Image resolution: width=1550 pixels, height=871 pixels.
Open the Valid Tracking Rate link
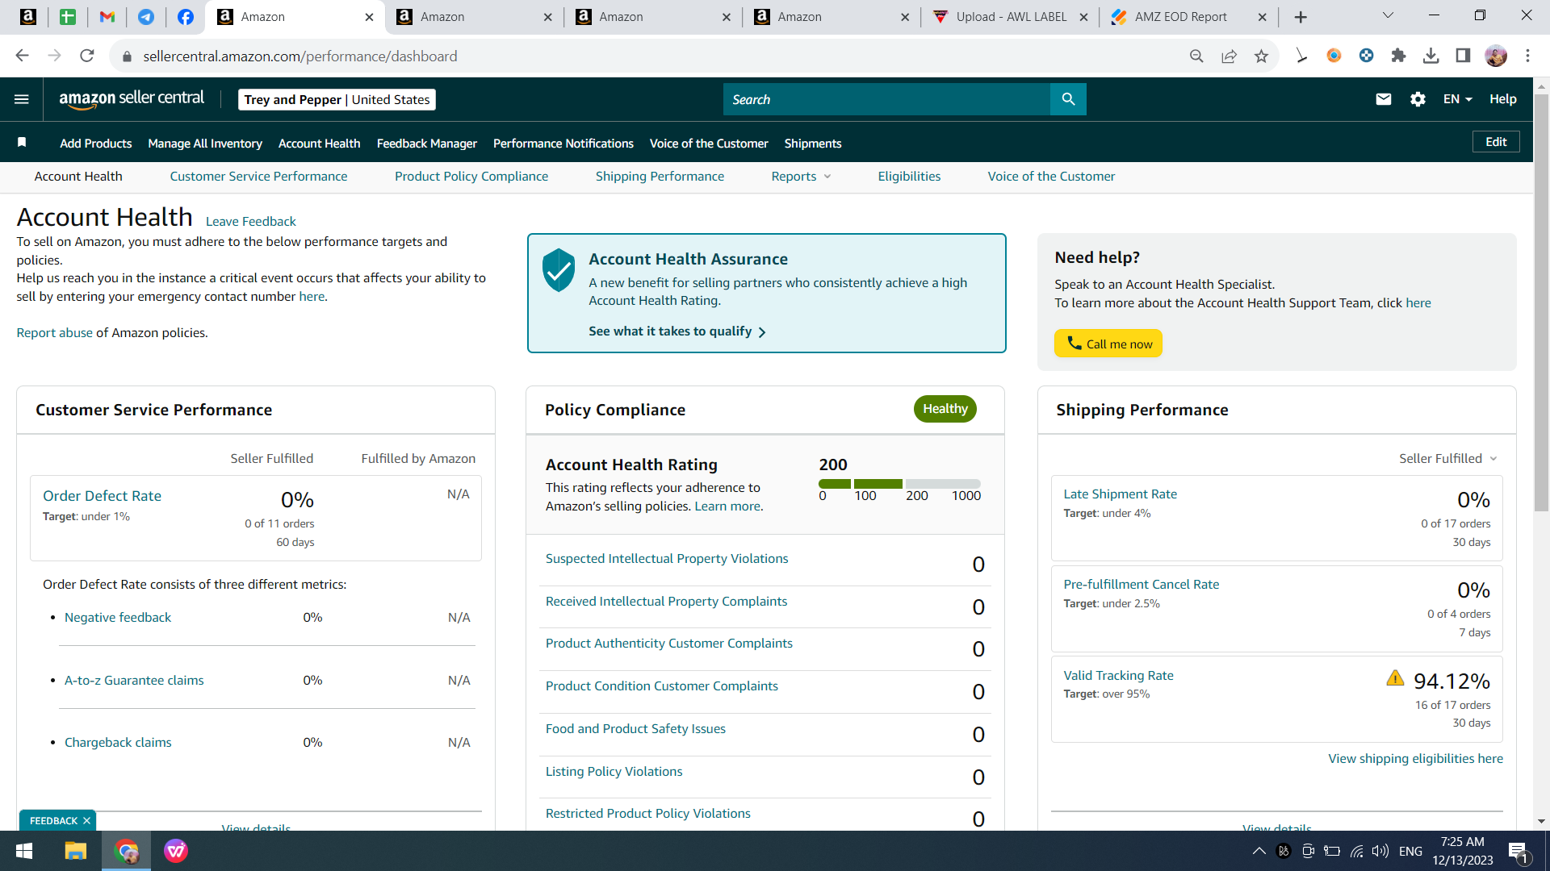pyautogui.click(x=1118, y=676)
